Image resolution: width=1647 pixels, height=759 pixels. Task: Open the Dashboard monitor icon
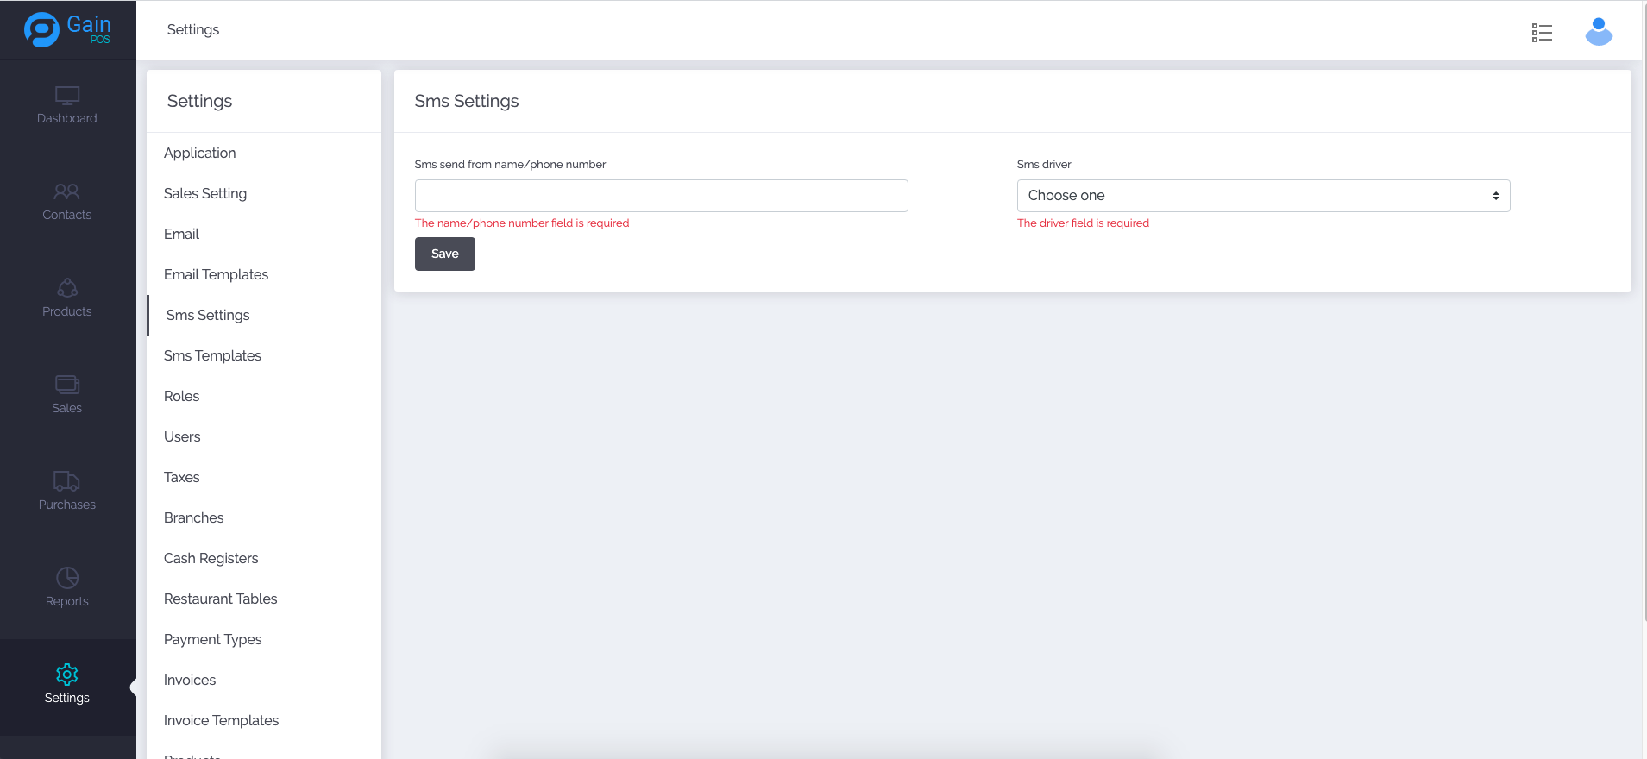67,95
